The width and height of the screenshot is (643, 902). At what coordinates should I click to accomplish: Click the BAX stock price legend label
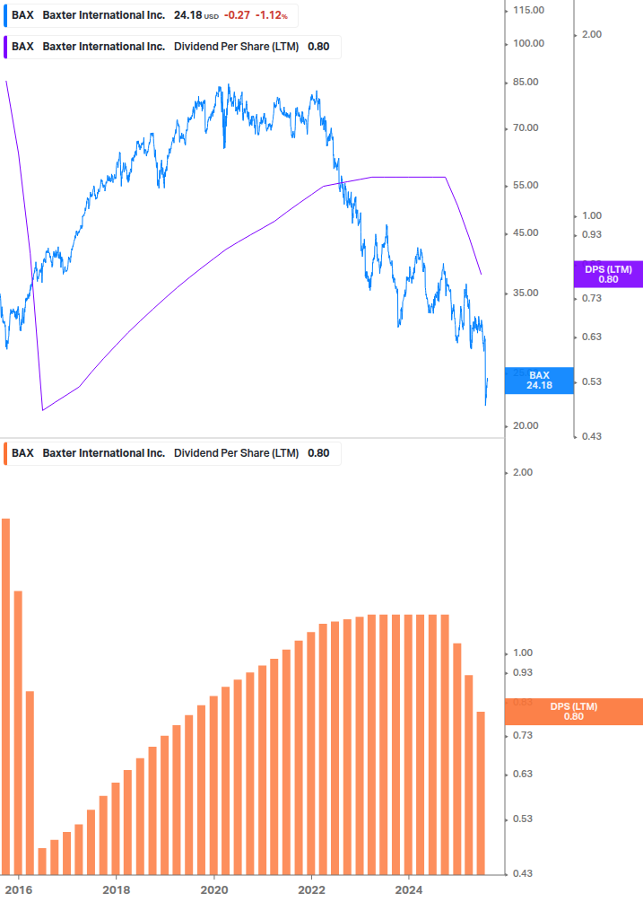150,15
